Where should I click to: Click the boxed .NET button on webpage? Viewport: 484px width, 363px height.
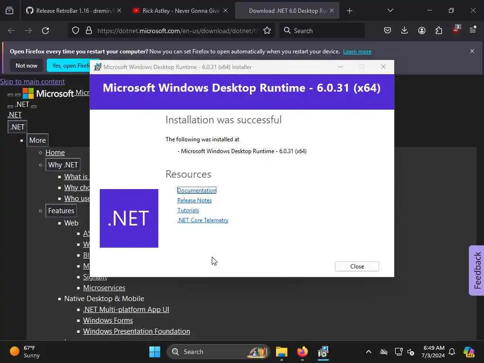coord(17,127)
